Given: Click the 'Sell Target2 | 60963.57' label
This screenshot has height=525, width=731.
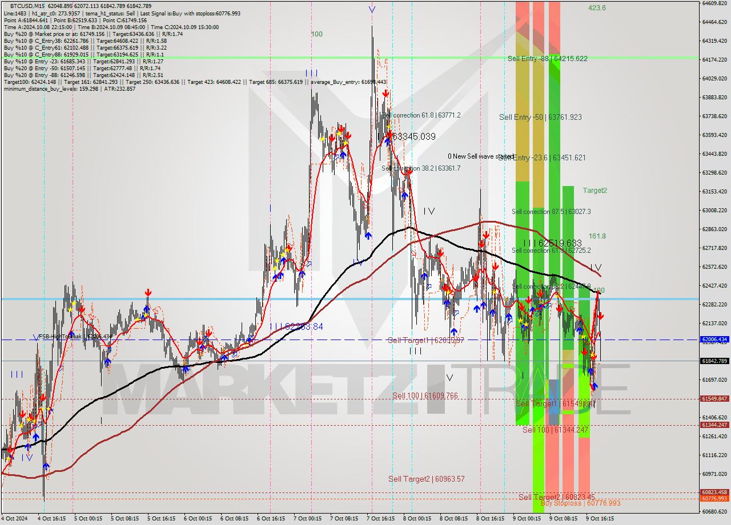Looking at the screenshot, I should [x=427, y=479].
